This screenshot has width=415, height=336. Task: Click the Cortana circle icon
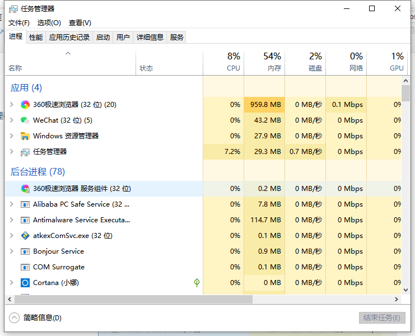pos(25,283)
